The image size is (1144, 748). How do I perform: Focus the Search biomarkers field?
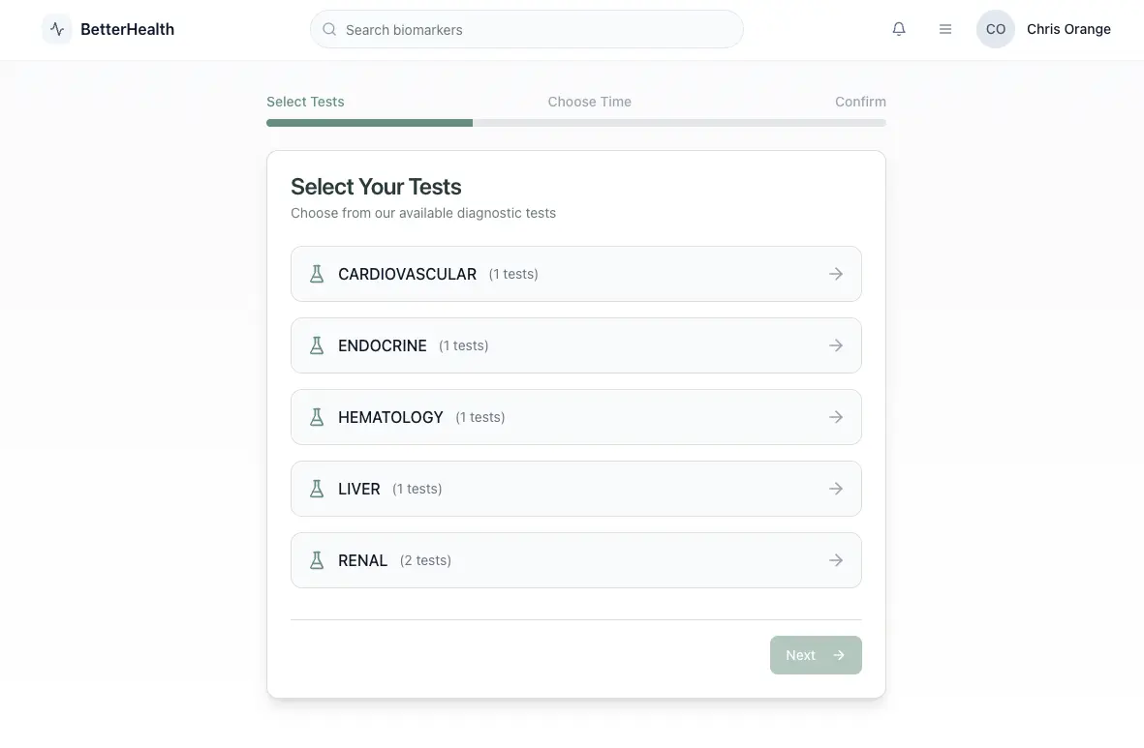[x=538, y=30]
